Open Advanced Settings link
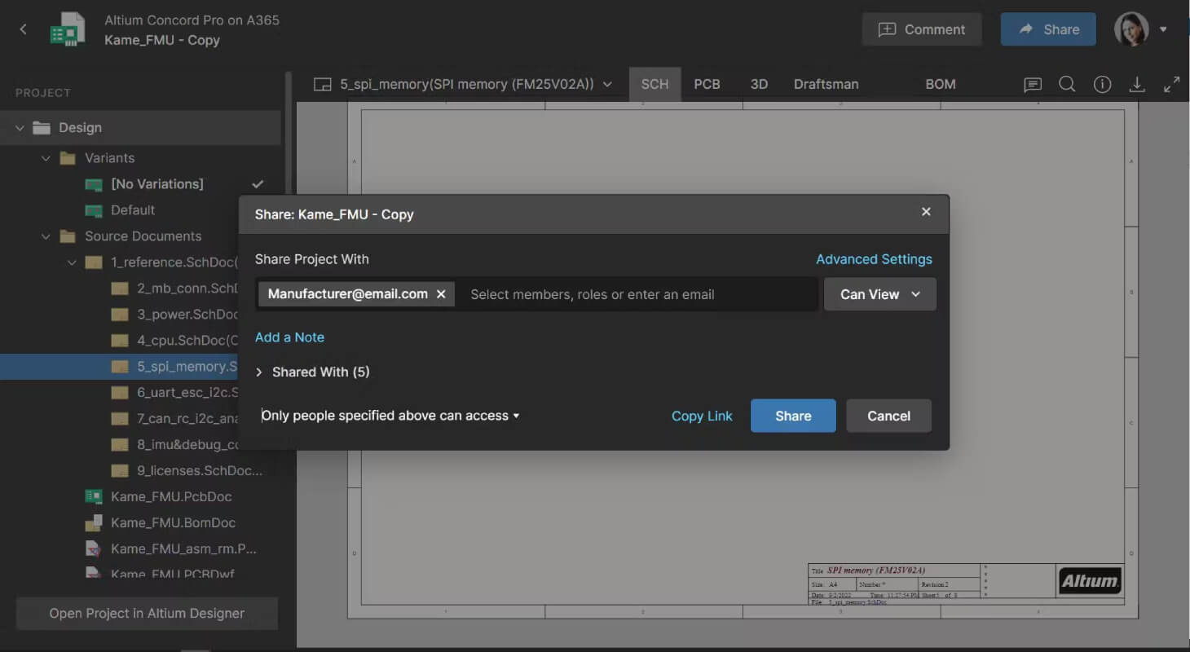Screen dimensions: 1190x652 tap(874, 259)
